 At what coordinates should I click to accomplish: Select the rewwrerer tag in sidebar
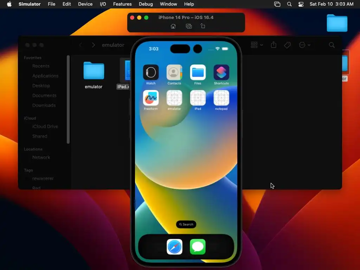[x=43, y=178]
